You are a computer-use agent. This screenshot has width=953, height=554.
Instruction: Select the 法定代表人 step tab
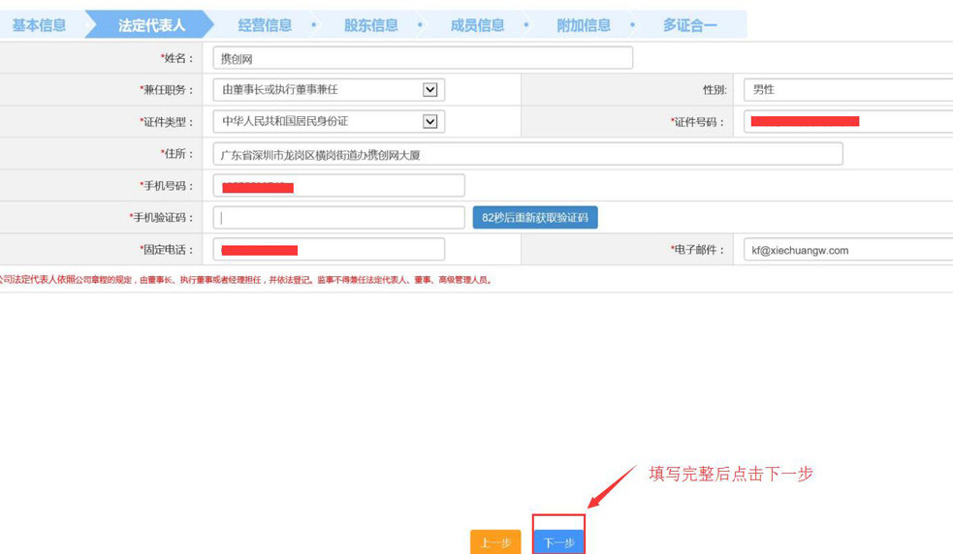tap(151, 25)
